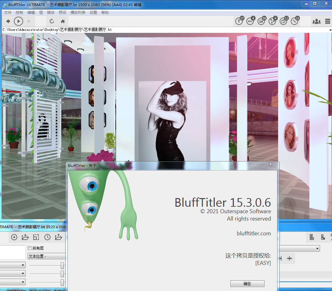Image resolution: width=332 pixels, height=291 pixels.
Task: Click the second property slider handle
Action: pos(62,274)
